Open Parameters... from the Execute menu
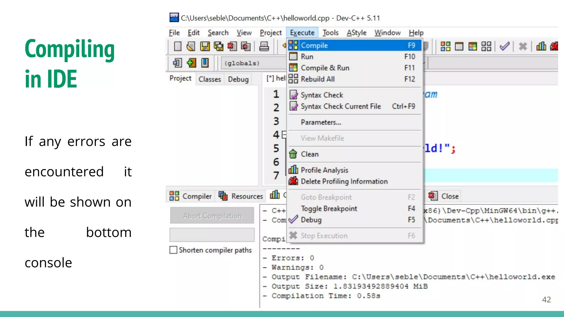The width and height of the screenshot is (564, 317). (354, 122)
